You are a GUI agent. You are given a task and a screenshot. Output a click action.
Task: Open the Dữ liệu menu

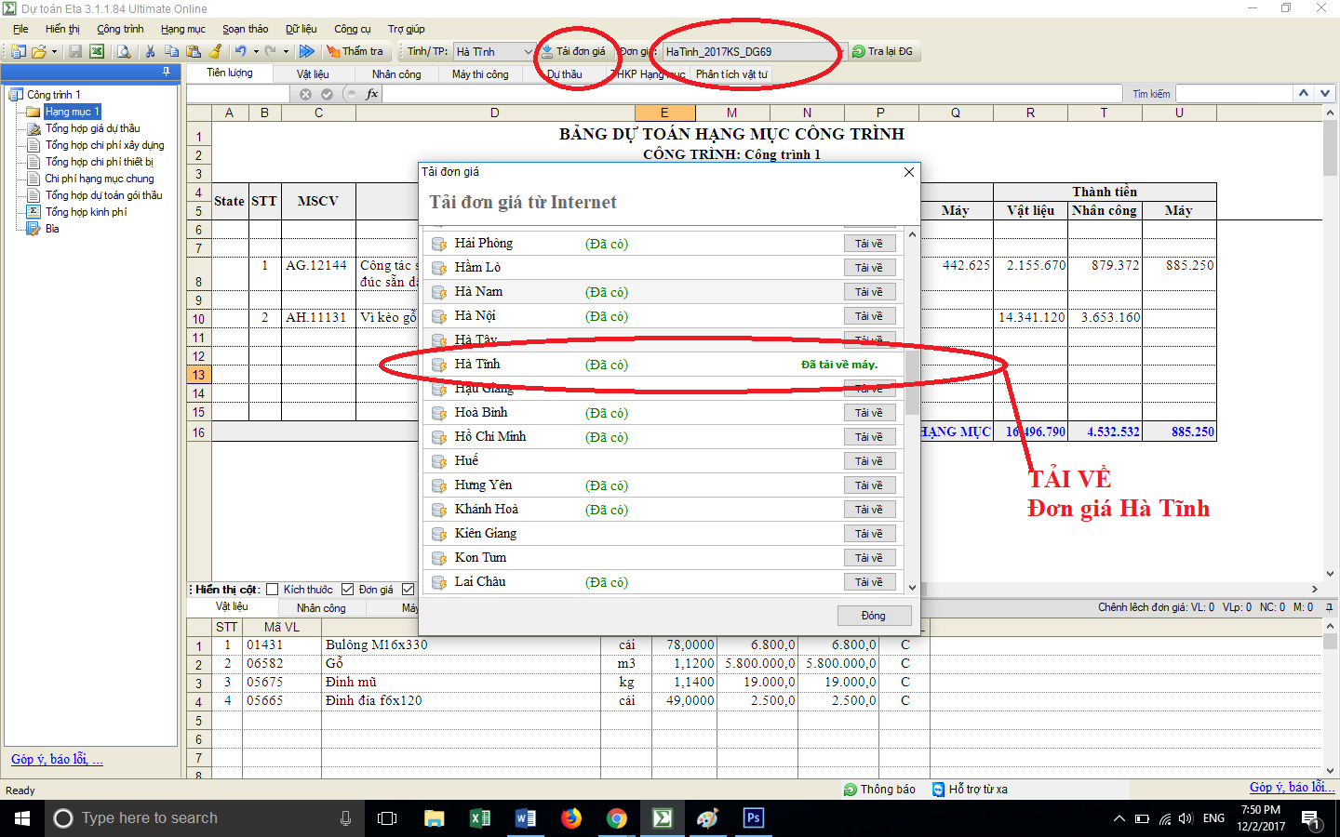(301, 29)
